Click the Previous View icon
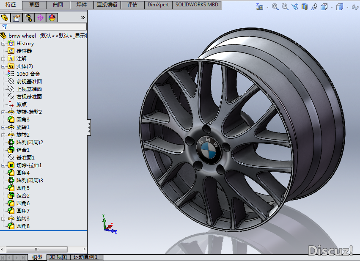Screen dimensions: 360x261 point(295,7)
